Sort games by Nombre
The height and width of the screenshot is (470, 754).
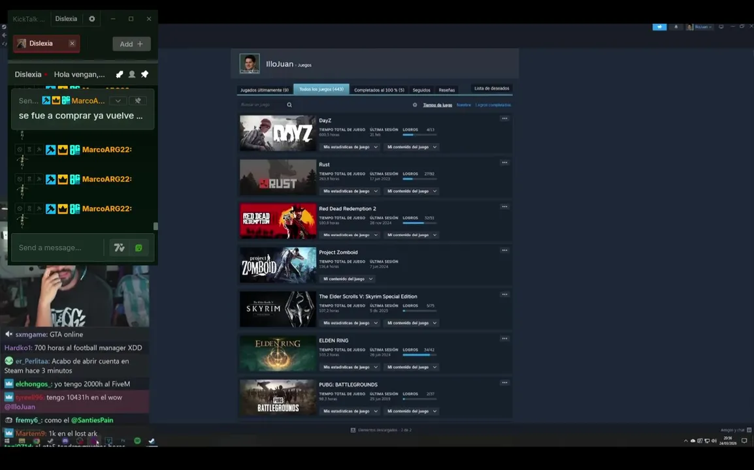(463, 104)
